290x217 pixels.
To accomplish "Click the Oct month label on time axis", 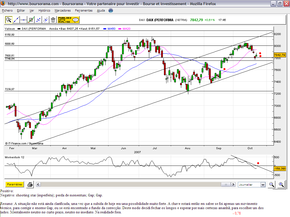I will coord(250,148).
